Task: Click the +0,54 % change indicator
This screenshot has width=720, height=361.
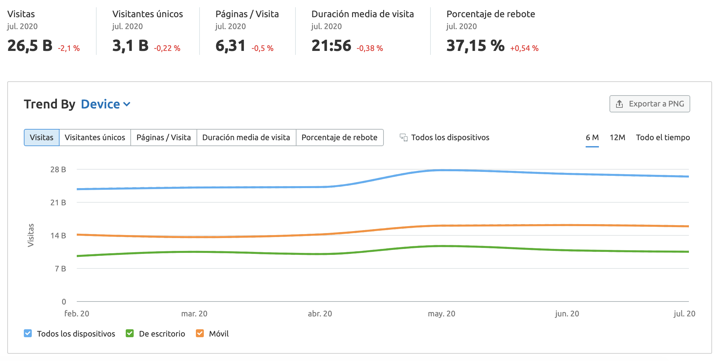Action: pyautogui.click(x=524, y=48)
